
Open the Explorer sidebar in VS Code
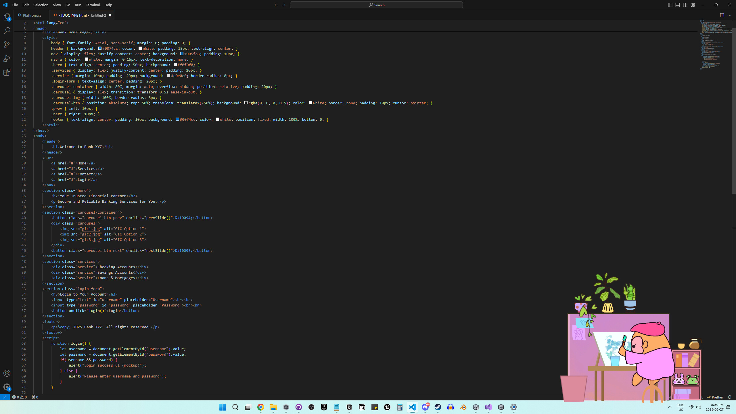[x=7, y=17]
